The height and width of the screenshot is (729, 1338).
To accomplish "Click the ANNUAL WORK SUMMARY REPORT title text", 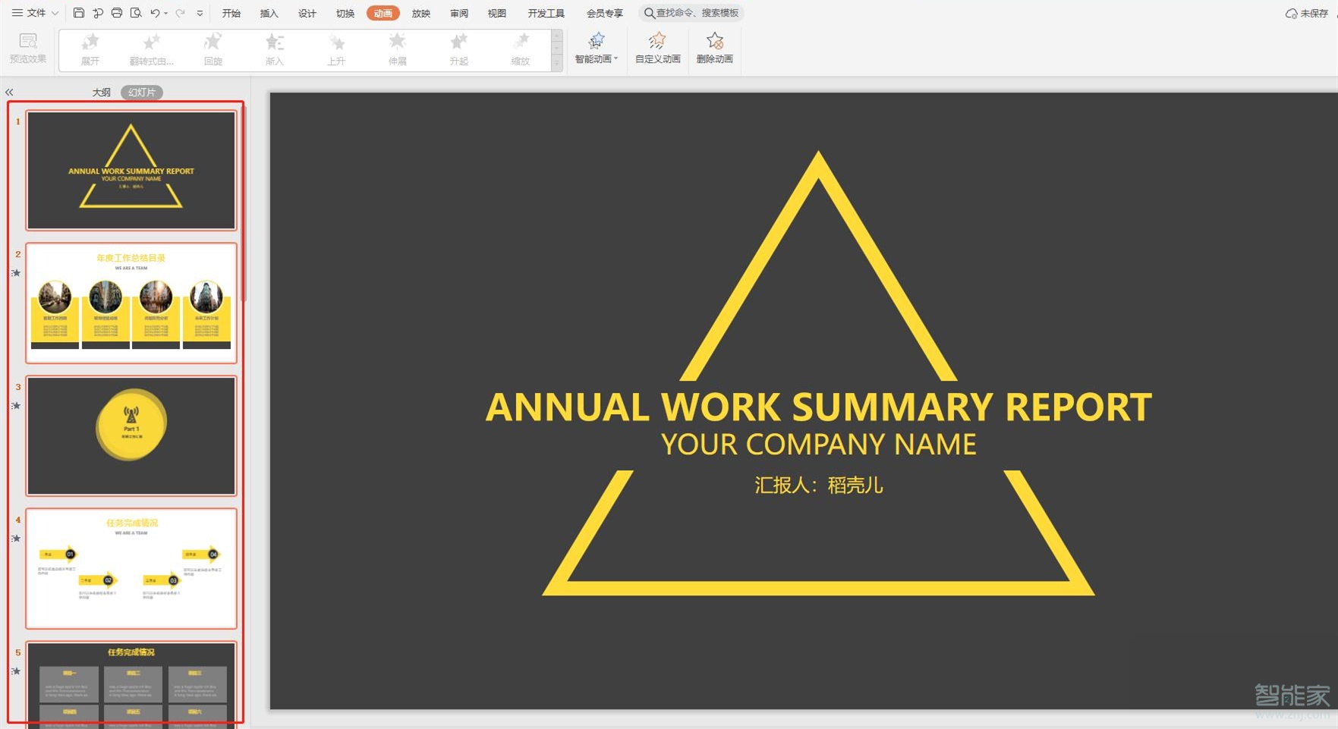I will click(x=818, y=407).
